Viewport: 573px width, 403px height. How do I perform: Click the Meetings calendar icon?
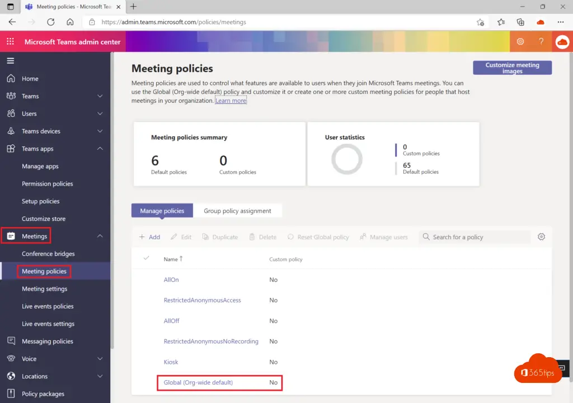tap(11, 236)
